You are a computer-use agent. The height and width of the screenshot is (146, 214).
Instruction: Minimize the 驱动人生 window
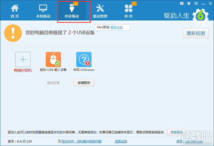(x=203, y=4)
